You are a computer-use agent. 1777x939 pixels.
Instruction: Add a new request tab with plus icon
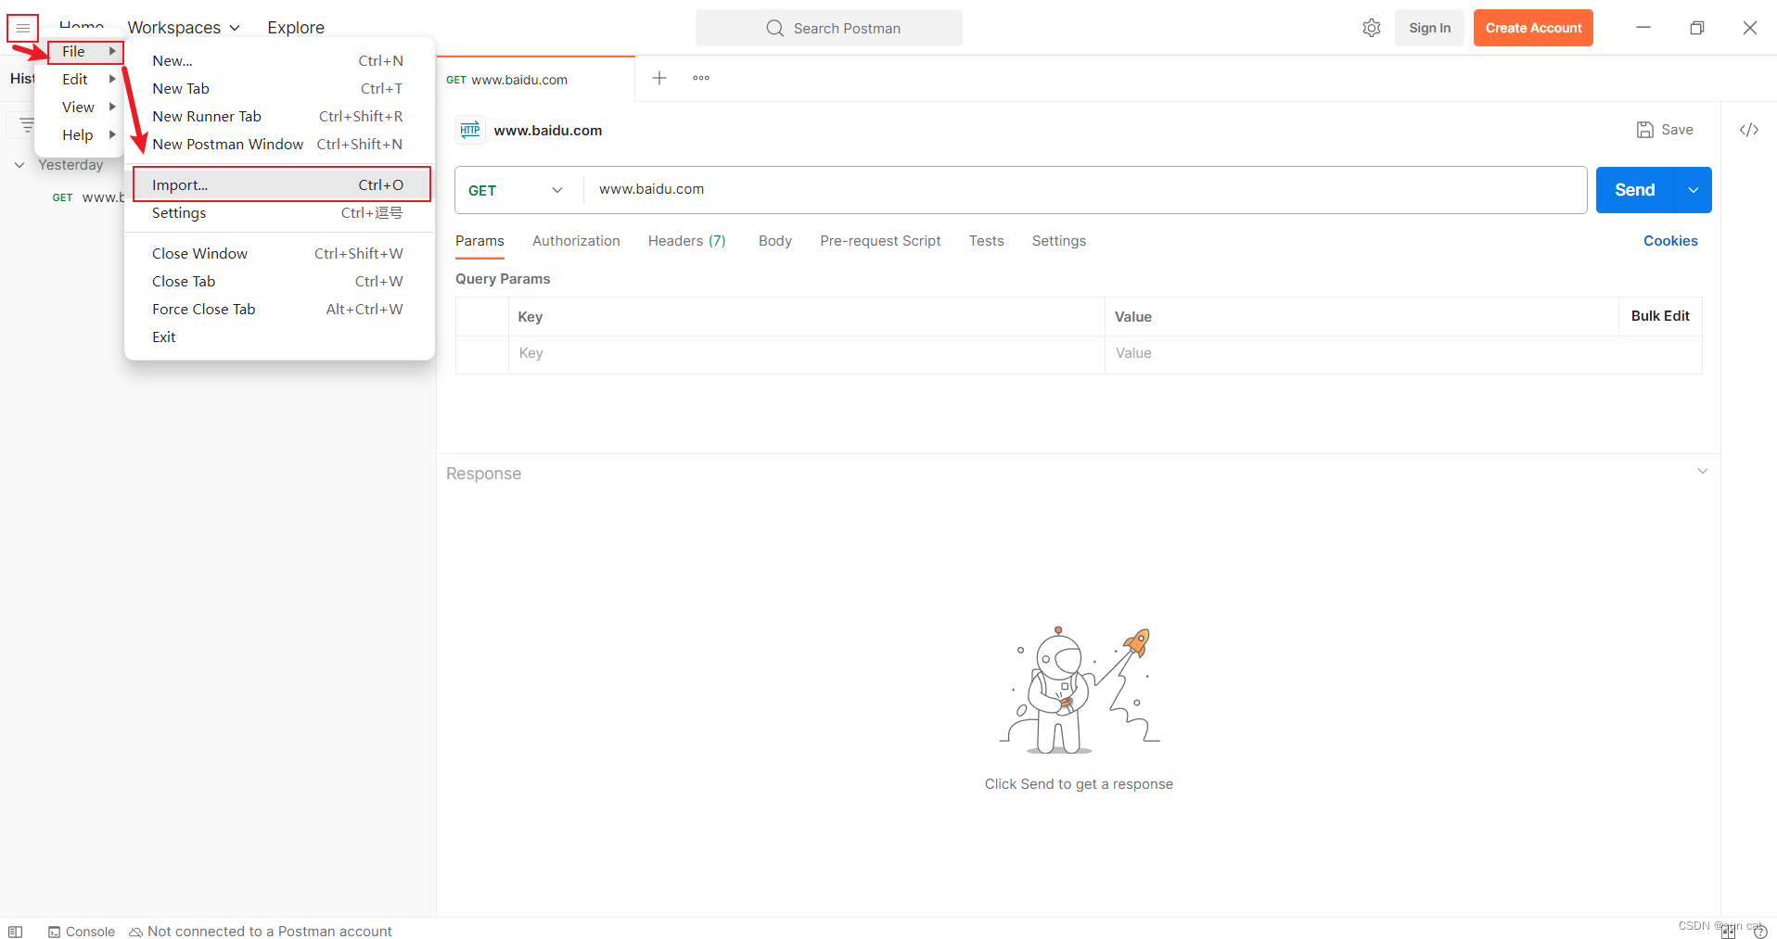pyautogui.click(x=659, y=78)
